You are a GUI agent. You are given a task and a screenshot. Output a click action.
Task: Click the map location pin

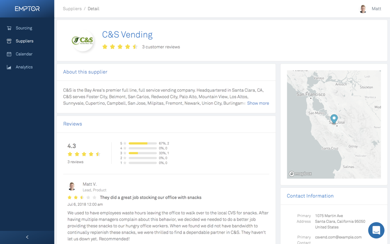coord(334,118)
